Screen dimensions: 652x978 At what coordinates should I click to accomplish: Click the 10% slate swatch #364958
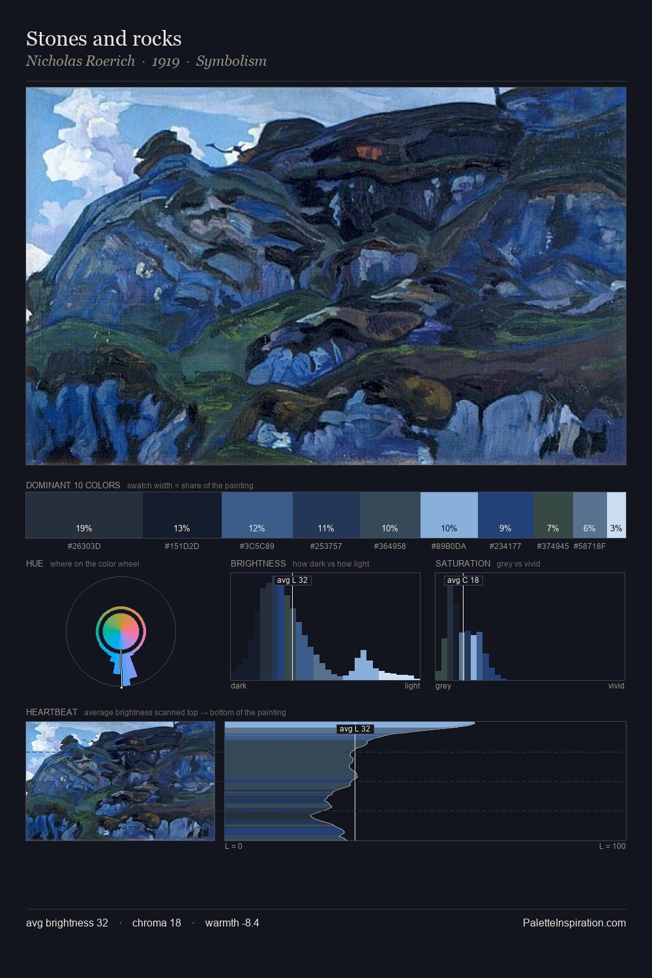point(390,515)
